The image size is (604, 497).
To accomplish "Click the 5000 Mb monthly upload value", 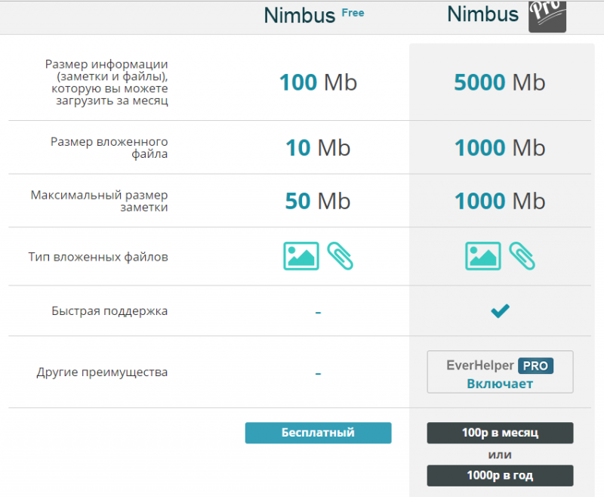I will click(x=499, y=82).
